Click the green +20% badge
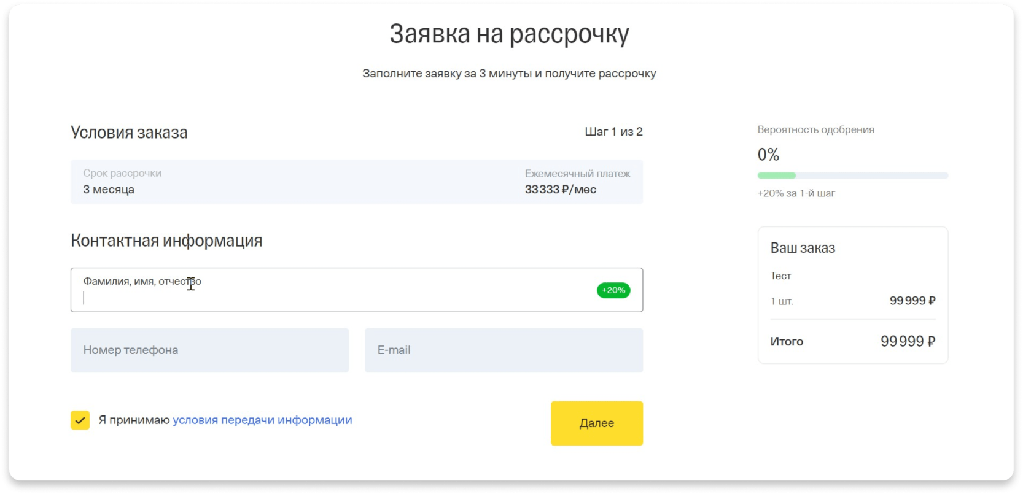The width and height of the screenshot is (1023, 494). pos(613,290)
